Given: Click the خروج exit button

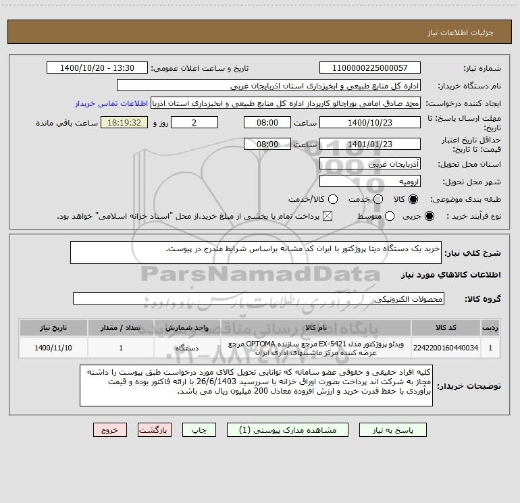Looking at the screenshot, I should pos(110,430).
